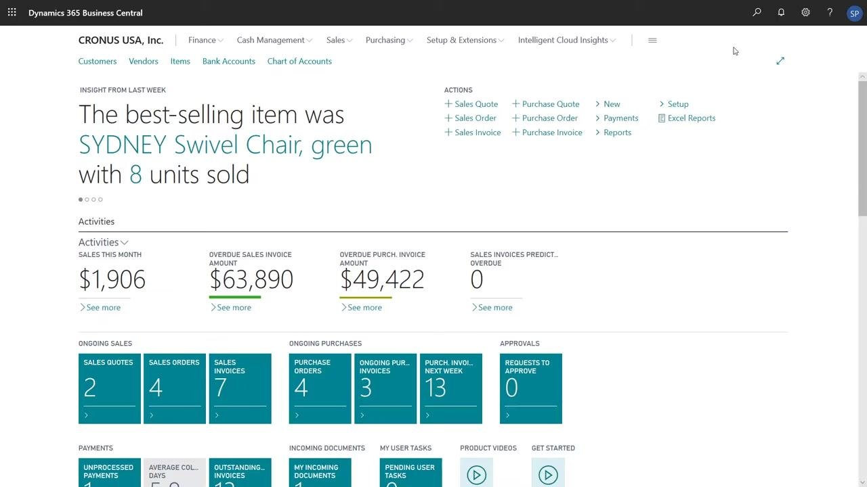
Task: Create a new Sales Invoice
Action: coord(473,132)
